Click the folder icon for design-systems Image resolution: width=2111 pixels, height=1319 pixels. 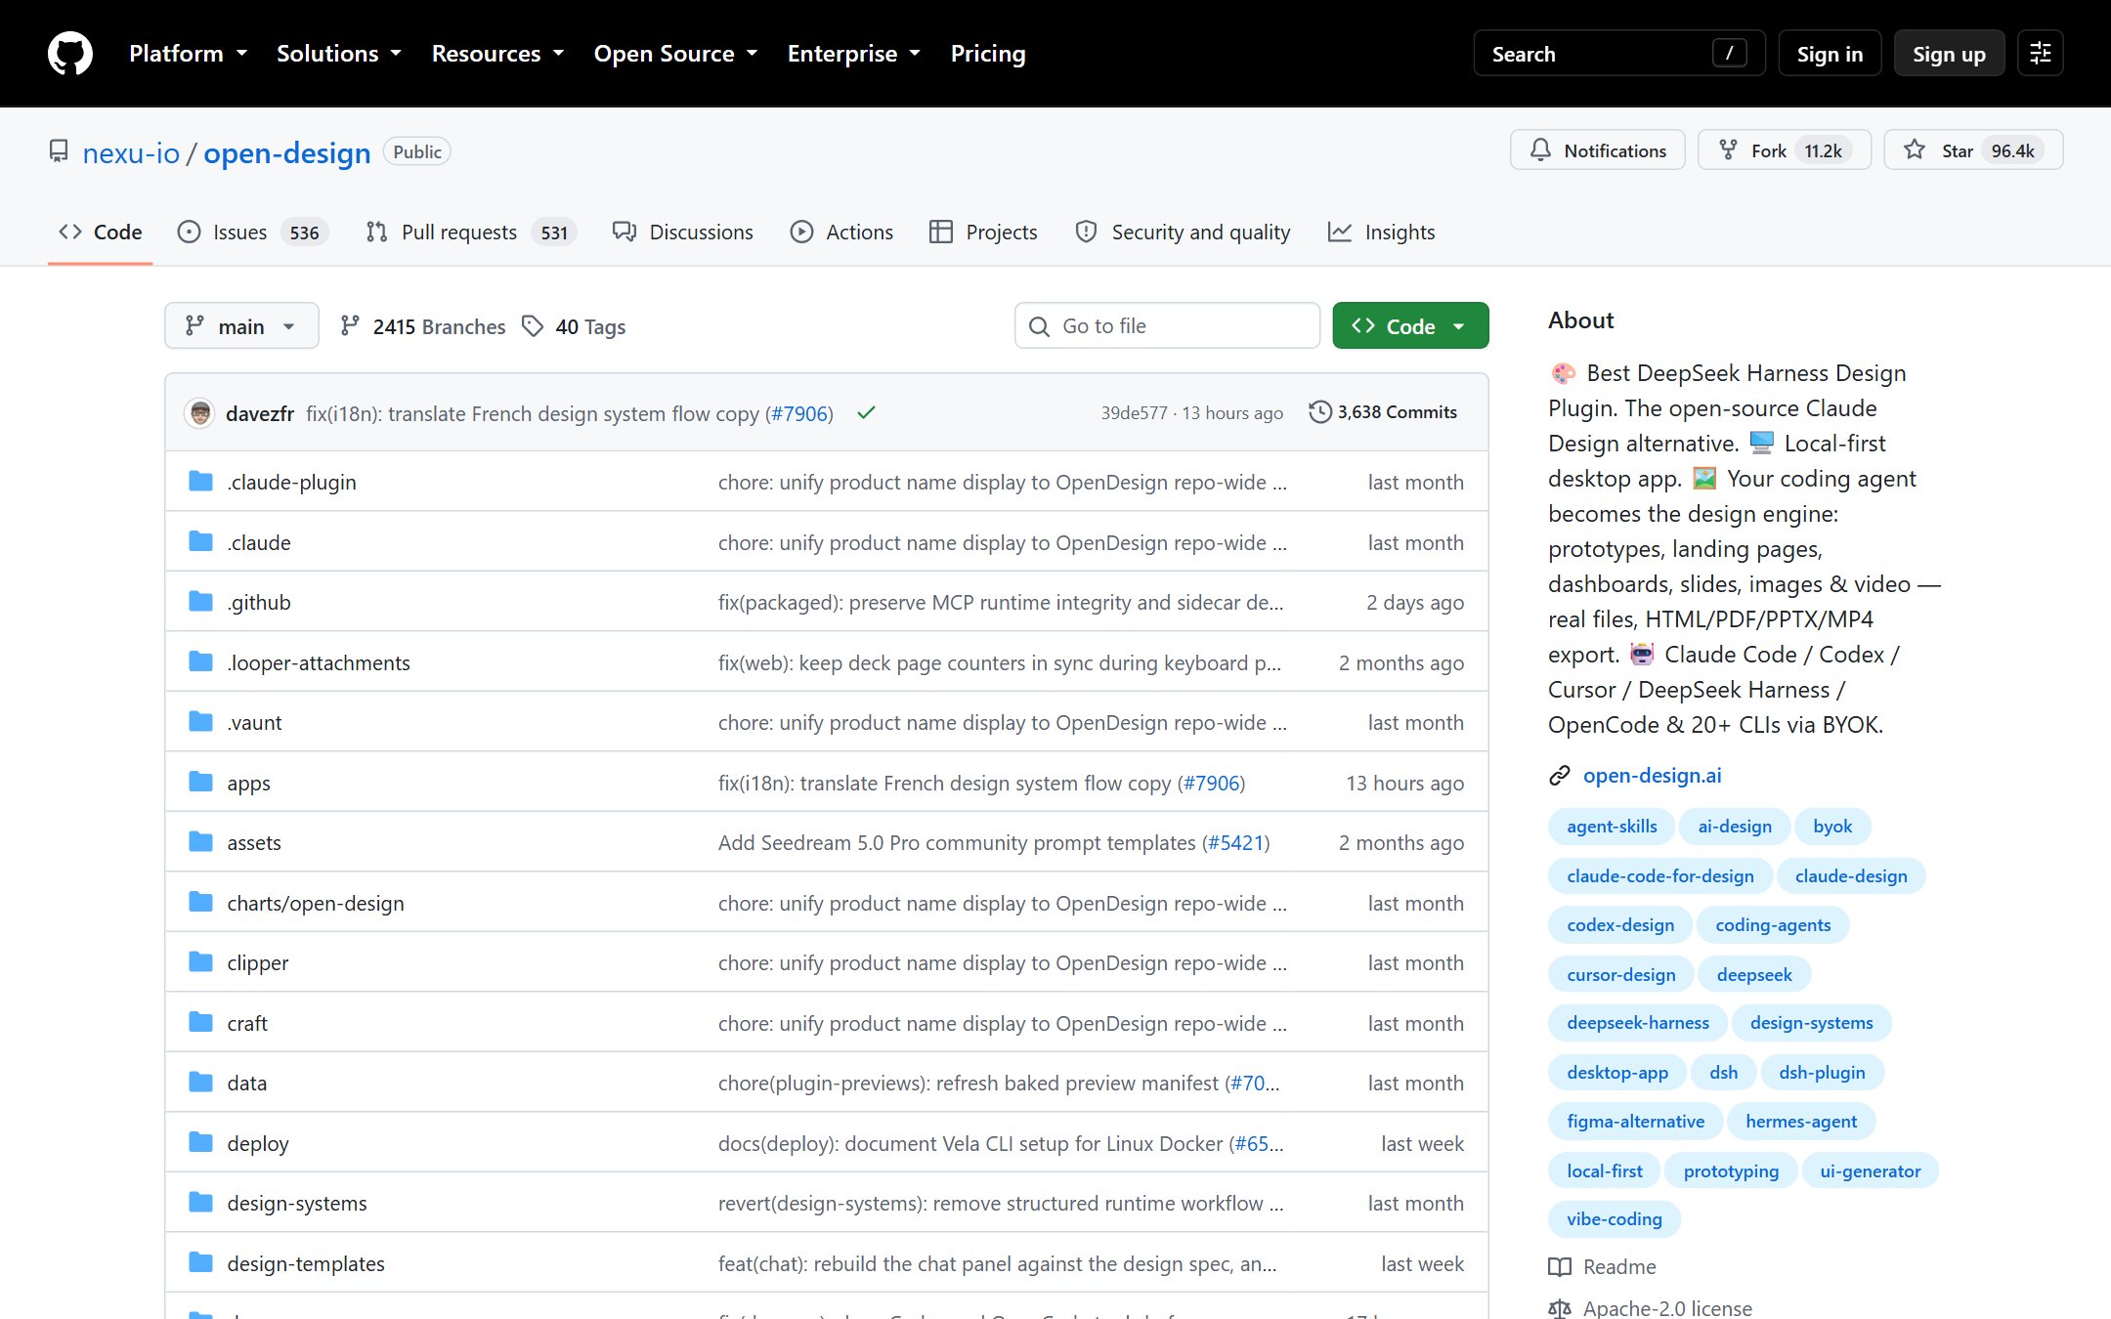[x=201, y=1203]
